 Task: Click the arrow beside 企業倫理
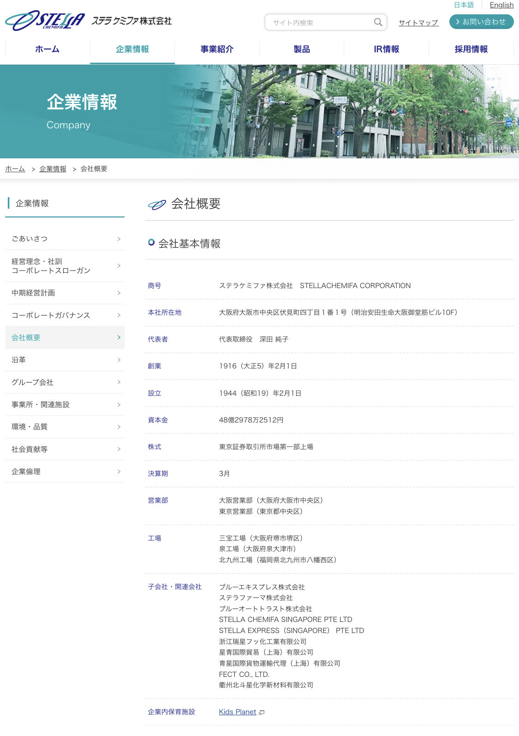click(119, 471)
